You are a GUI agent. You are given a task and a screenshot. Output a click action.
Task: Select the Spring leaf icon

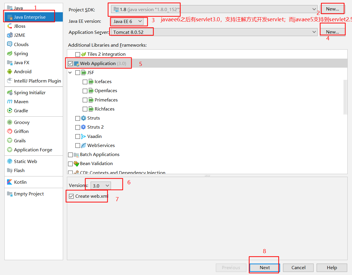[10, 54]
